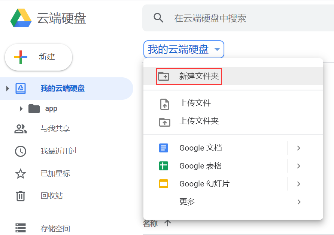The height and width of the screenshot is (235, 334).
Task: Click the 新建 button
Action: (x=39, y=57)
